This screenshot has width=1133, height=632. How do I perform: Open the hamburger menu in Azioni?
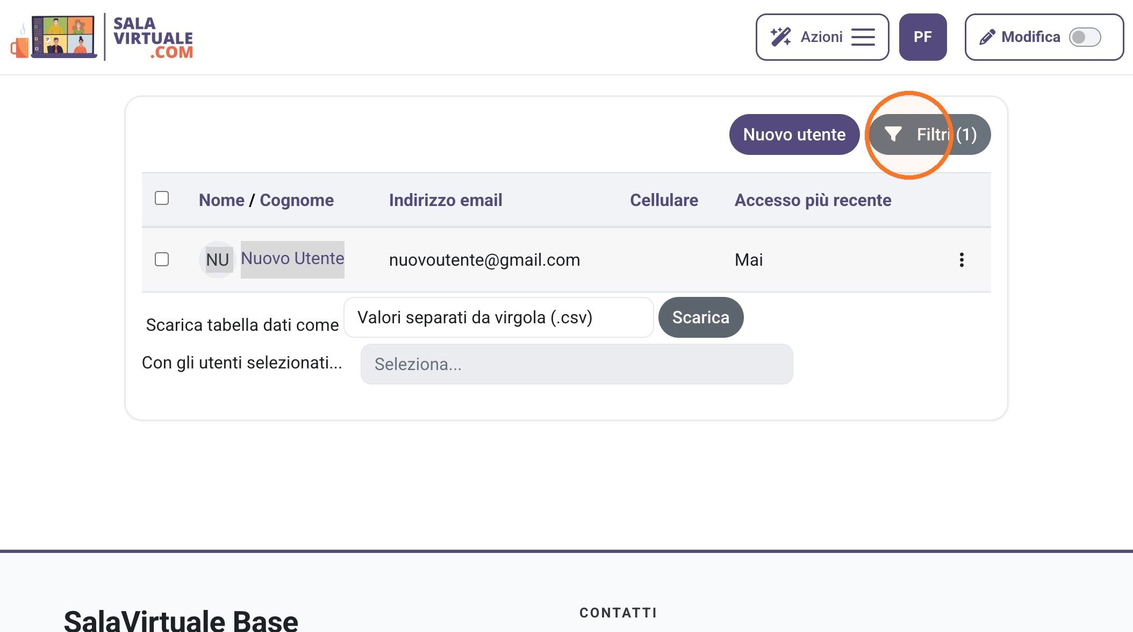863,37
